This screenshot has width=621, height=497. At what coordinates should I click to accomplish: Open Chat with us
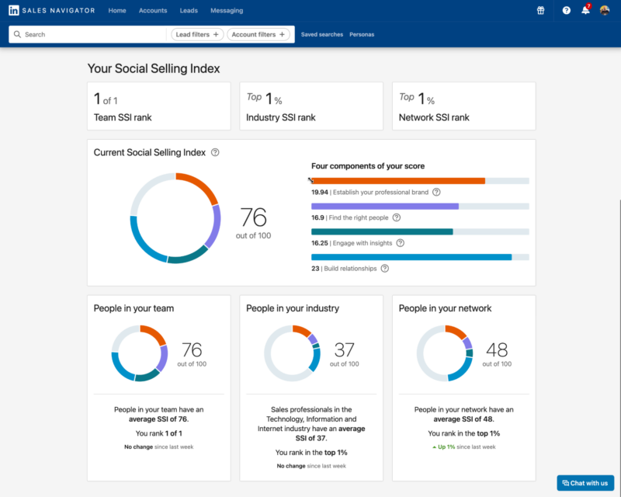coord(585,483)
